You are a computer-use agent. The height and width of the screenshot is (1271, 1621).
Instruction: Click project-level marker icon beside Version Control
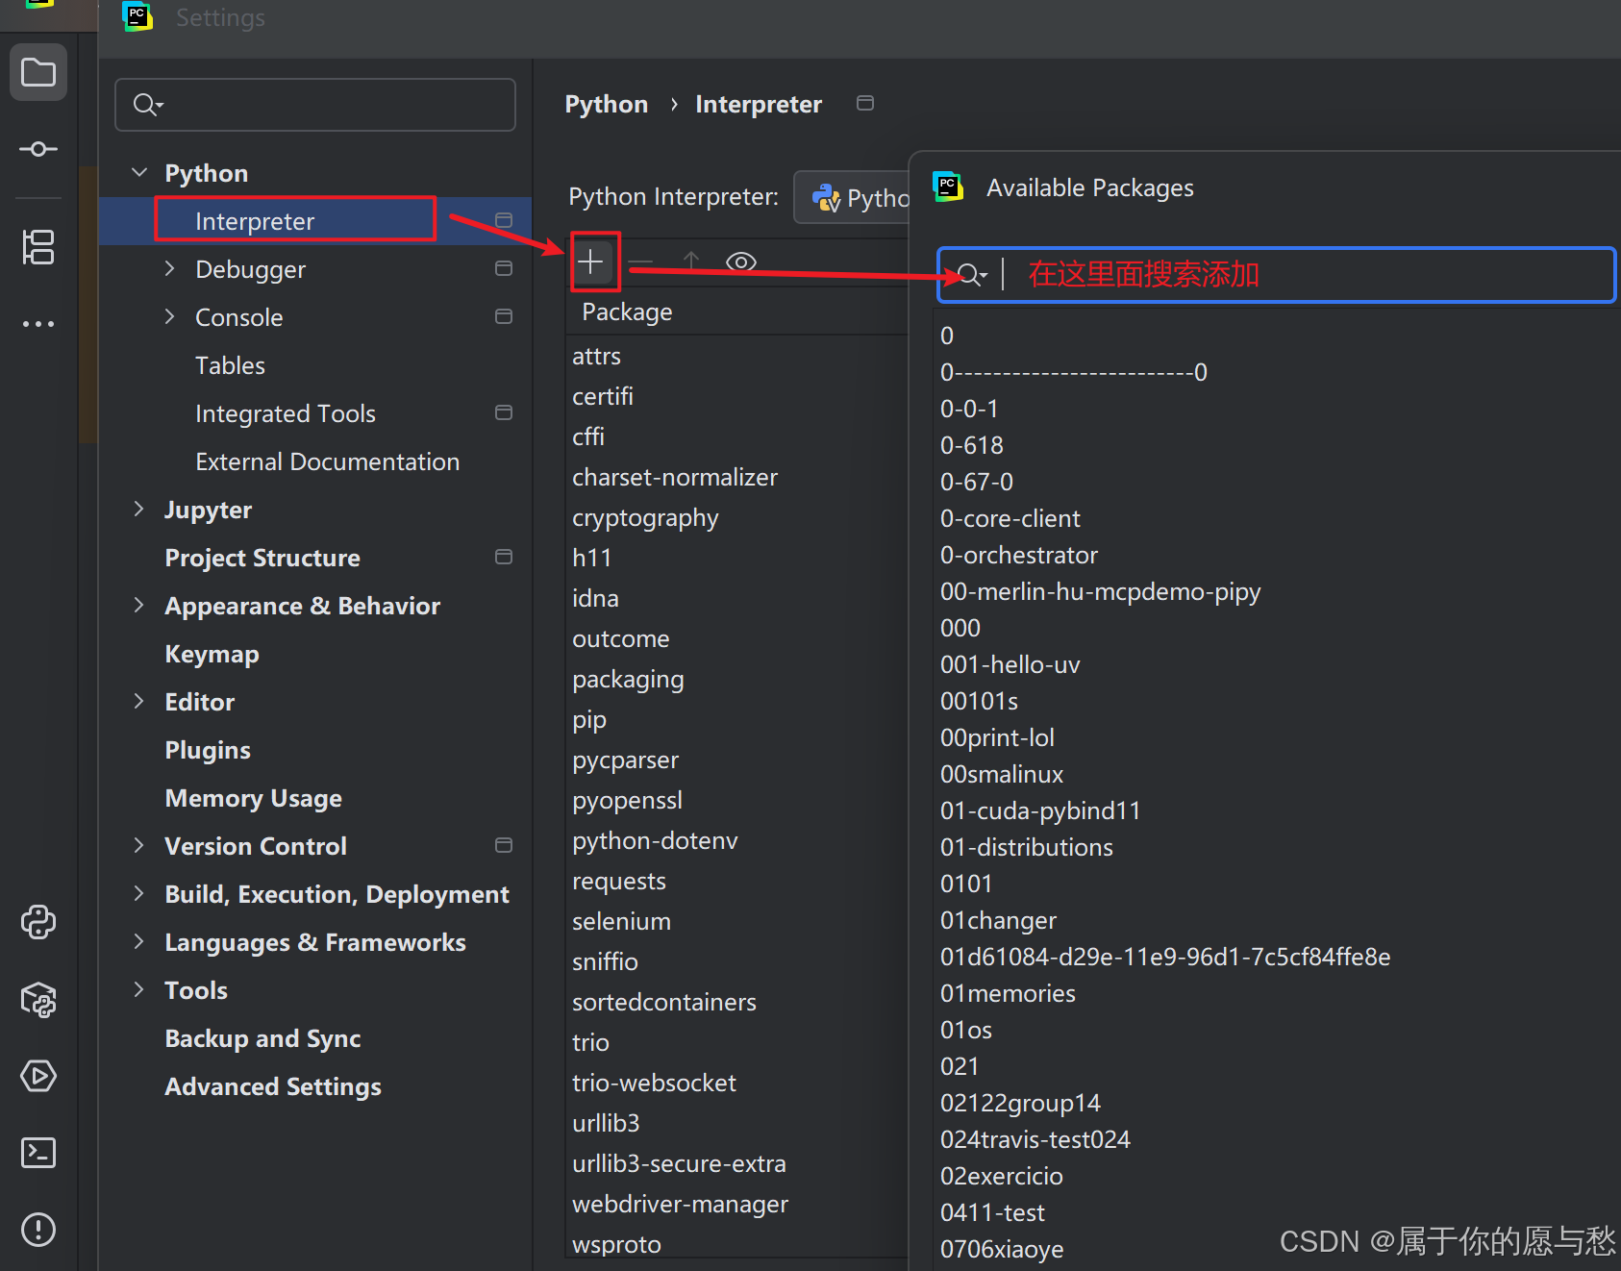(x=504, y=845)
